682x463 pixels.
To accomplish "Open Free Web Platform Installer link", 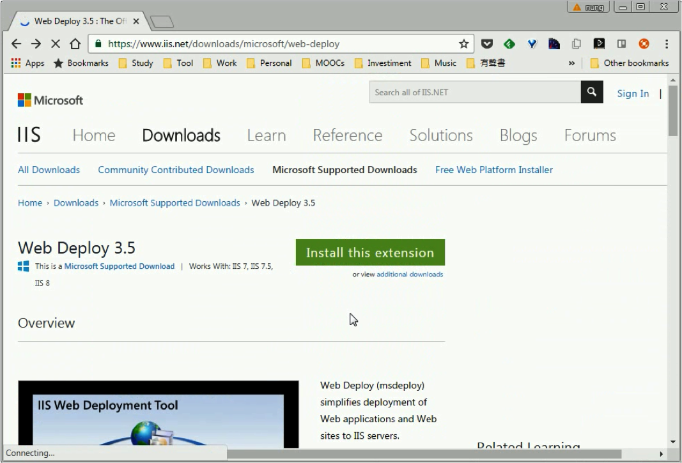I will (494, 170).
